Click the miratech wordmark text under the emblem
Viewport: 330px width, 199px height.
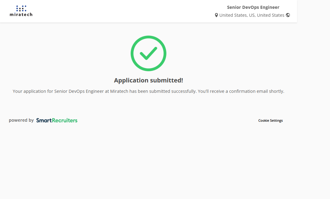tap(21, 14)
